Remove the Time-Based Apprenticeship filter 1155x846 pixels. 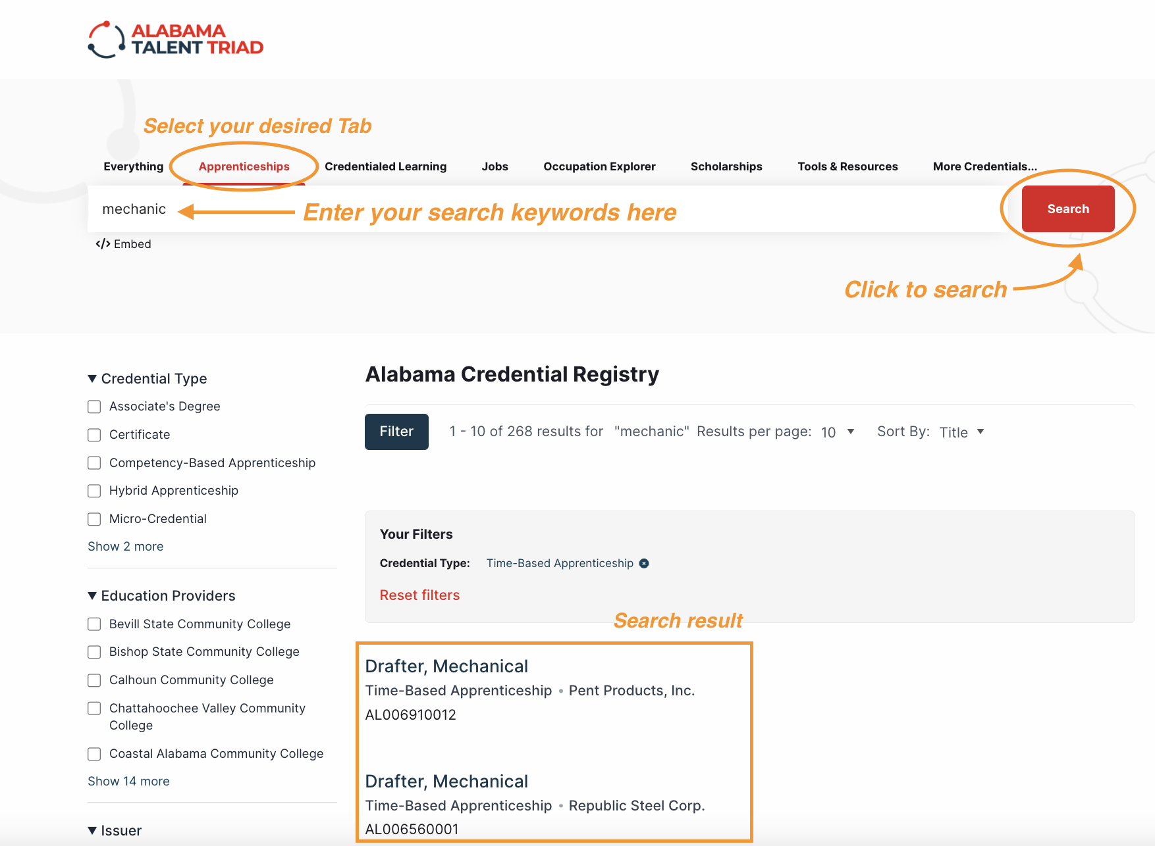644,563
